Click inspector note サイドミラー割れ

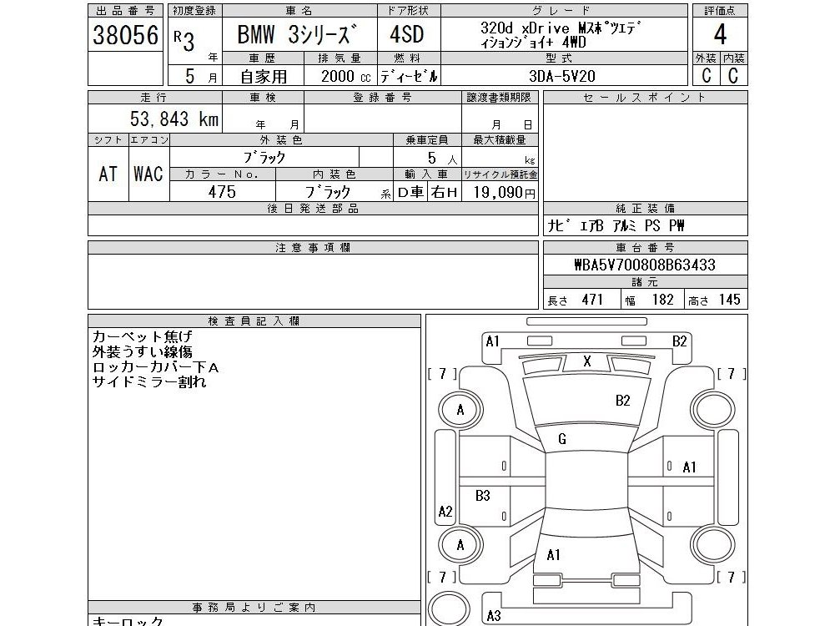149,381
